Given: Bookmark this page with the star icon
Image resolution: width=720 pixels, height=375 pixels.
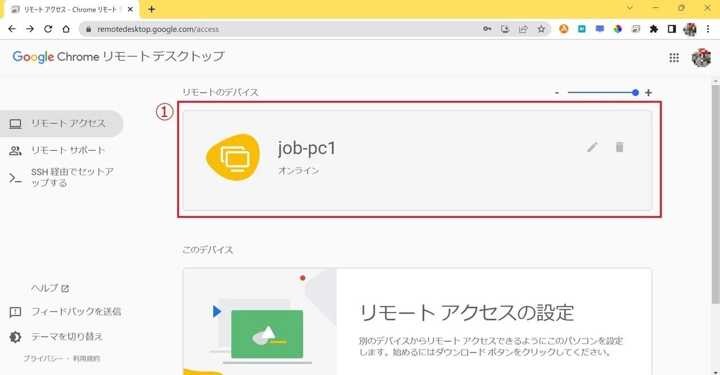Looking at the screenshot, I should (x=541, y=29).
